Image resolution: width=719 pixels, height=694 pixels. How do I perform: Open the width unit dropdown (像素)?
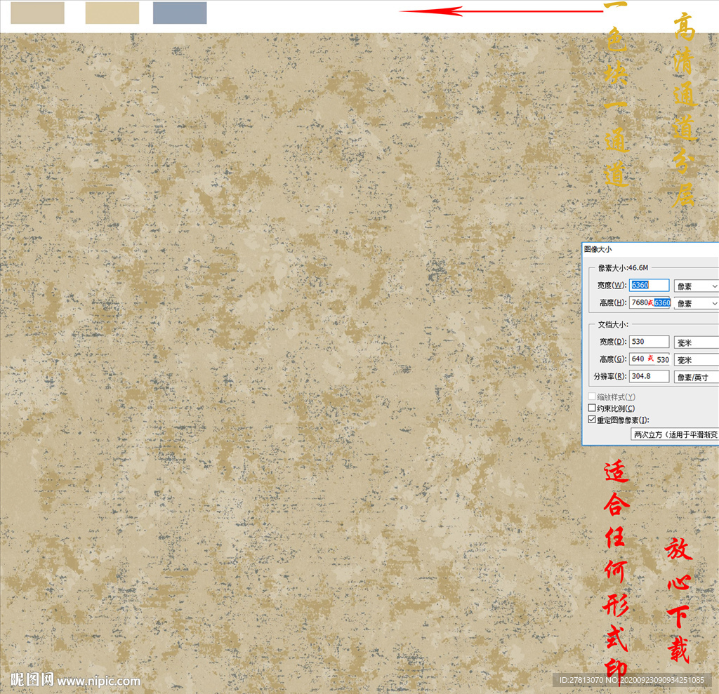point(697,286)
